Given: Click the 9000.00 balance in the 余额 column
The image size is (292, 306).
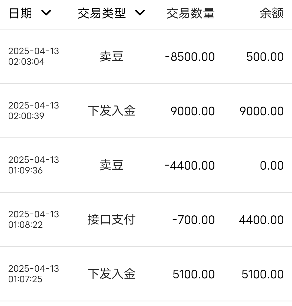Looking at the screenshot, I should pos(261,111).
